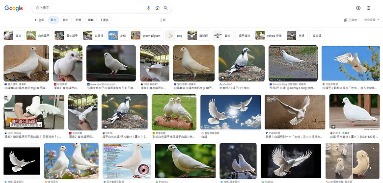This screenshot has width=383, height=183.
Task: Click the TVBS新聞 source favicon
Action: [267, 133]
